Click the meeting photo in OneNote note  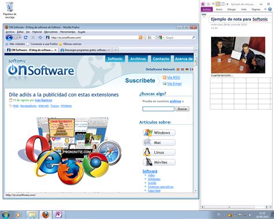(238, 55)
